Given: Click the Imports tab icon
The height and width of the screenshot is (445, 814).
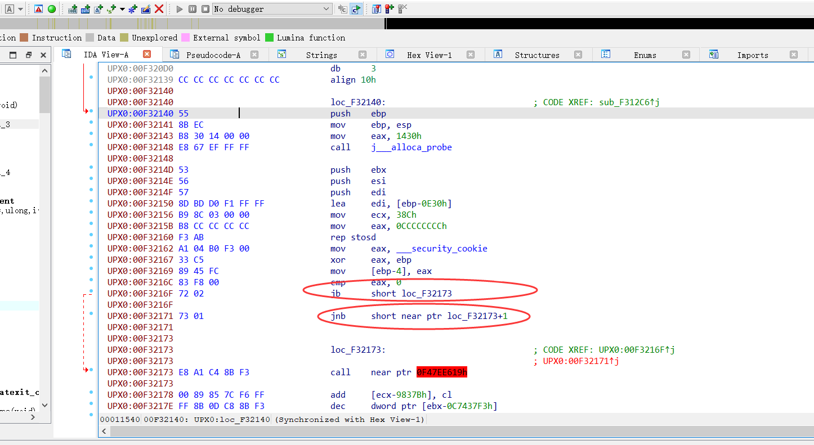Looking at the screenshot, I should 714,54.
